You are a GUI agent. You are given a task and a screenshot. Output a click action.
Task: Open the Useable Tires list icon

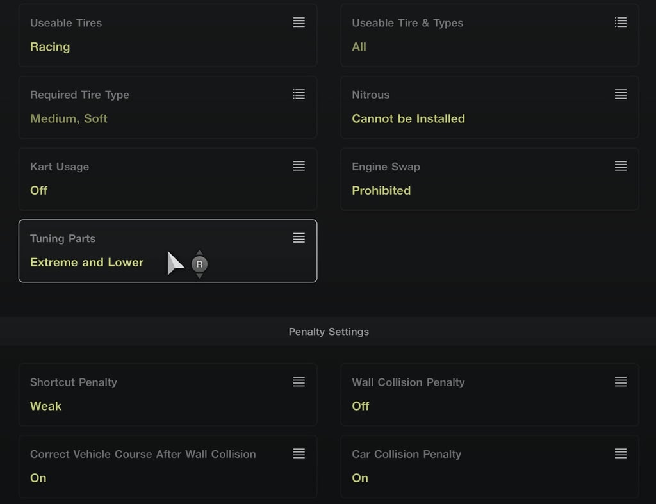(x=299, y=22)
